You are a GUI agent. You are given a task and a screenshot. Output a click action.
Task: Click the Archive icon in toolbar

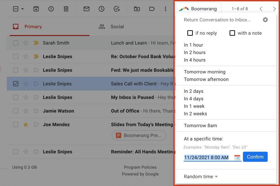click(36, 9)
